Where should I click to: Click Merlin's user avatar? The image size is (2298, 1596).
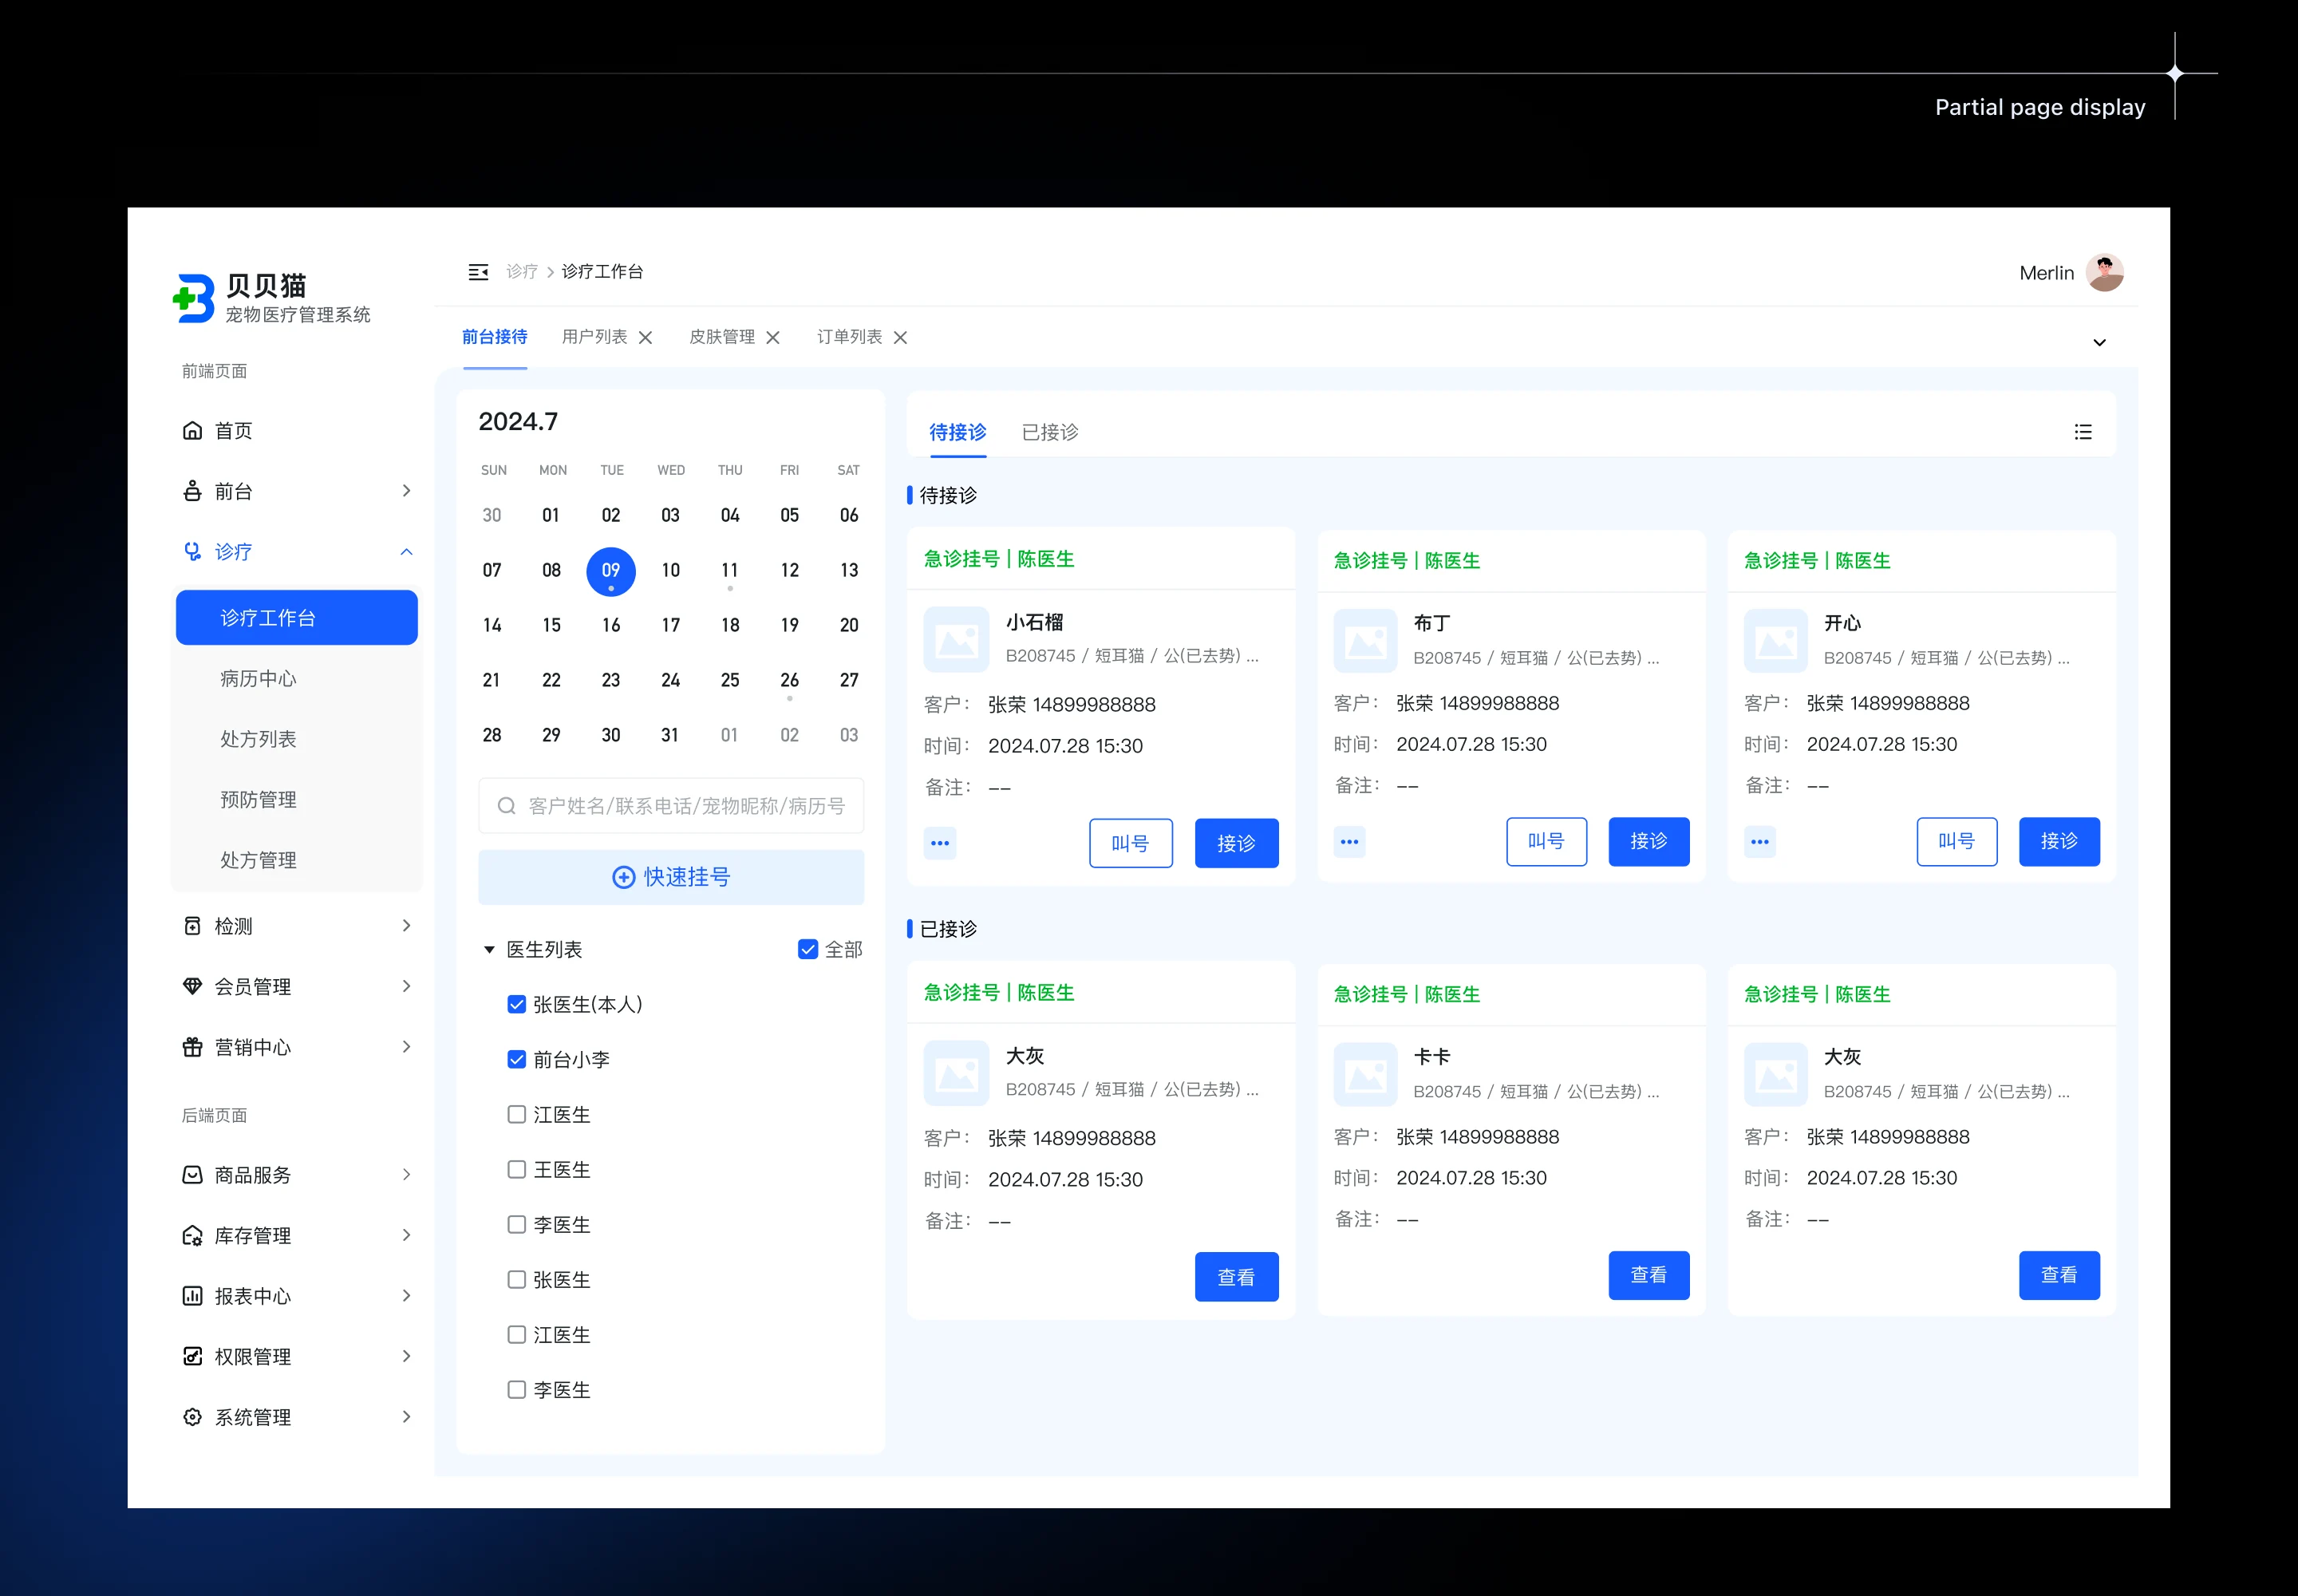click(x=2104, y=273)
